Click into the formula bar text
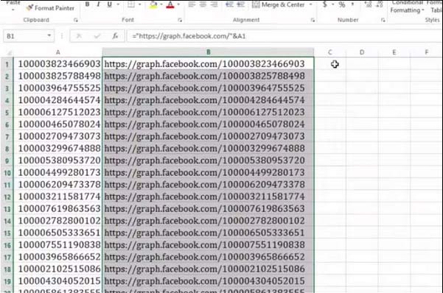 click(284, 36)
